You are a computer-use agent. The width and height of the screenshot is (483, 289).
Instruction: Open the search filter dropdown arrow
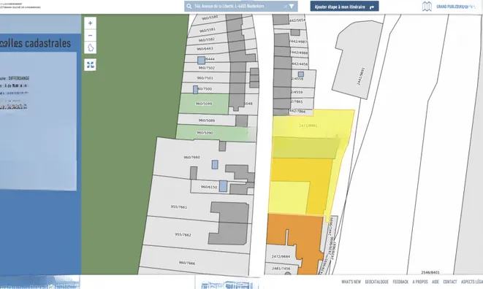292,6
